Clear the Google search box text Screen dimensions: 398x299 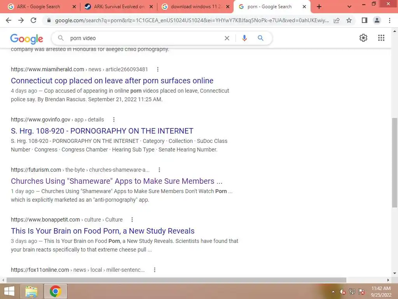[x=227, y=38]
